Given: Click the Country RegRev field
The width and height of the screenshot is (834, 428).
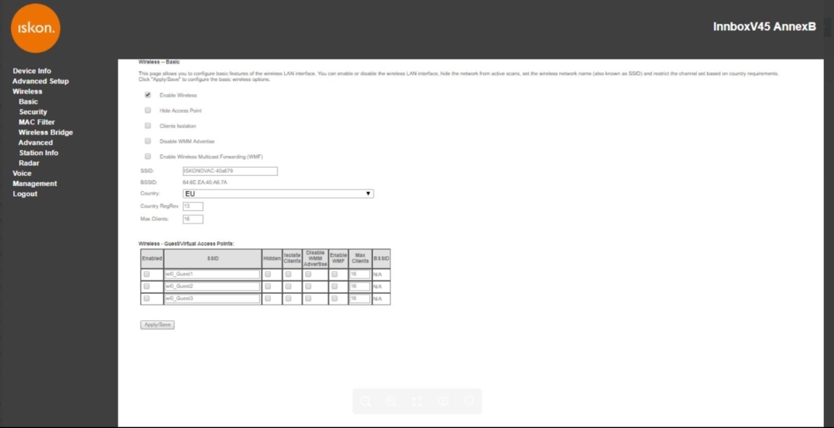Looking at the screenshot, I should (192, 206).
